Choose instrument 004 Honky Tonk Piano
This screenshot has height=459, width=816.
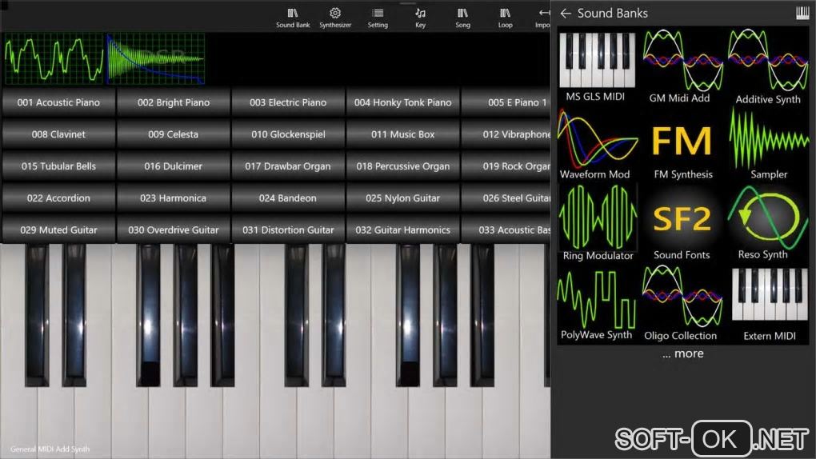click(x=402, y=102)
